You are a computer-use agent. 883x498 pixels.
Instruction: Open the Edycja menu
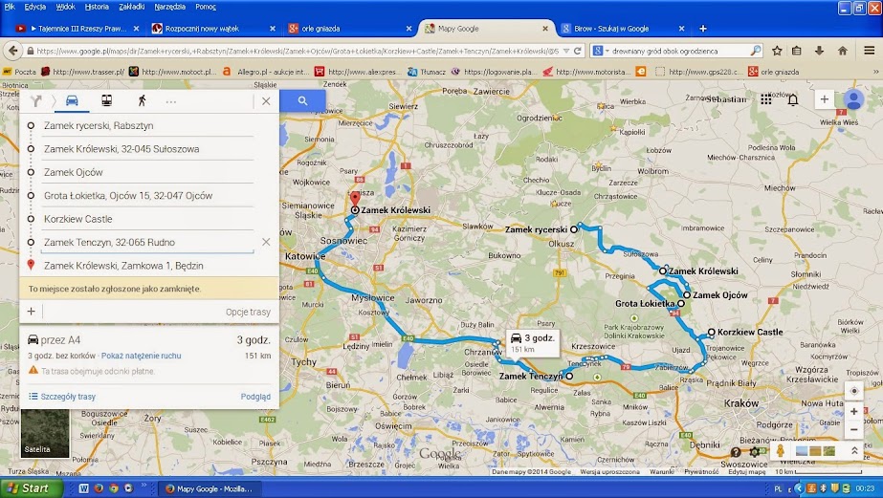[34, 7]
